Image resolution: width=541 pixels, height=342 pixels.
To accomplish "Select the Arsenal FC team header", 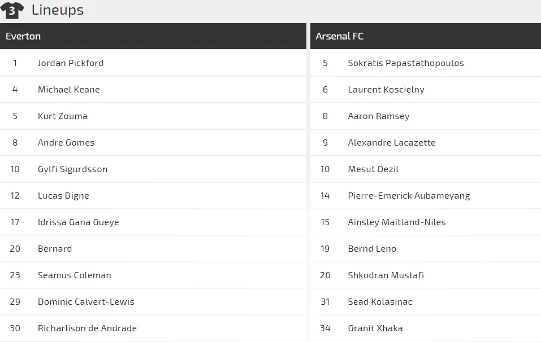I will (339, 36).
